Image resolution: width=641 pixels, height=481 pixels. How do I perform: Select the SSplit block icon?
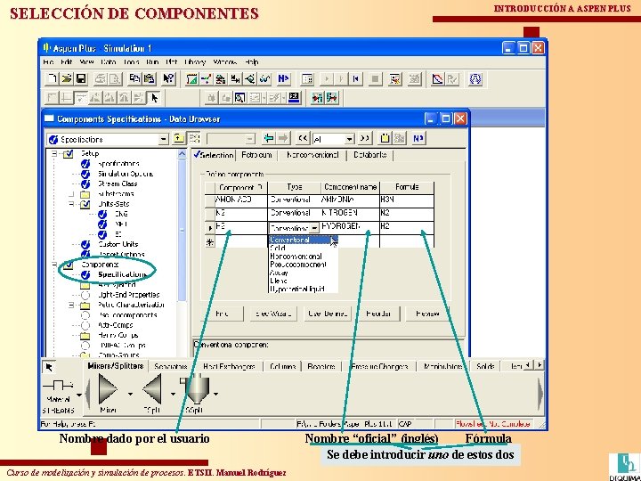pos(196,388)
